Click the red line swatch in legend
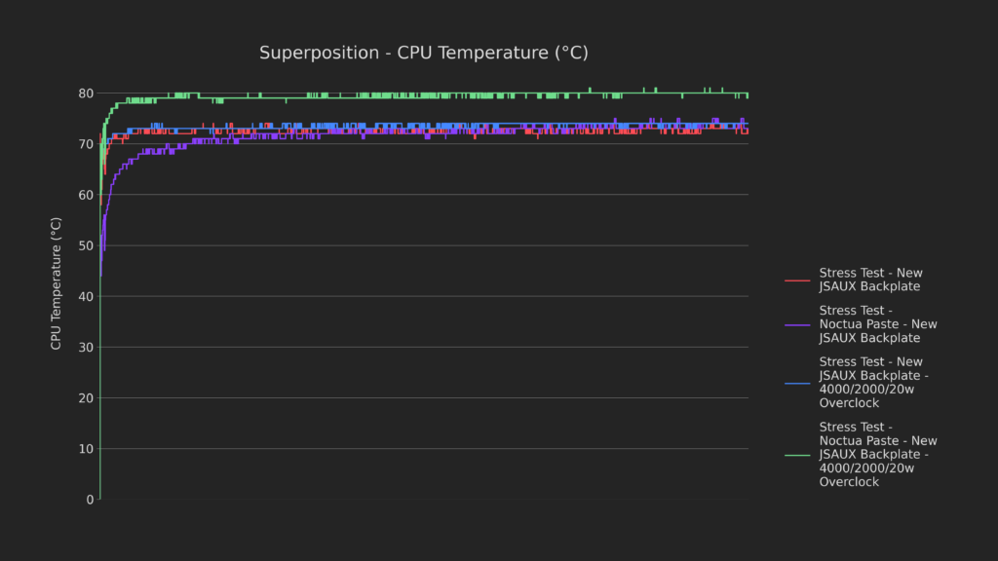 [797, 280]
